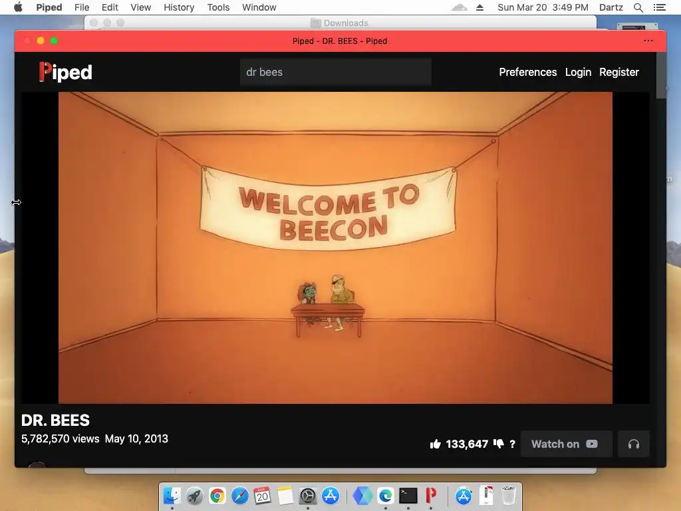Open the View menu
Screen dimensions: 681x511
coord(141,7)
